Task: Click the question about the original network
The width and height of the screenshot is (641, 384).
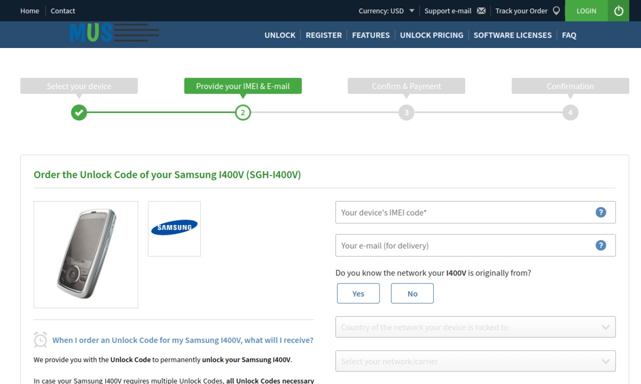Action: [x=433, y=273]
